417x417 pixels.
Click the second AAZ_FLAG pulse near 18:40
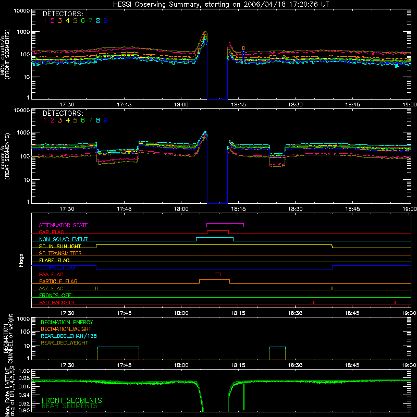point(332,289)
